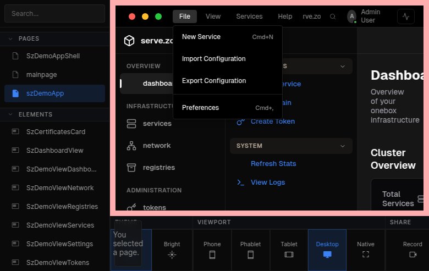
Task: Collapse the PAGES section in left panel
Action: (x=10, y=38)
